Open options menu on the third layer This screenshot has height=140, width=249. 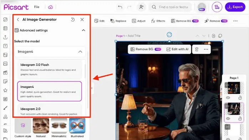[x=228, y=127]
